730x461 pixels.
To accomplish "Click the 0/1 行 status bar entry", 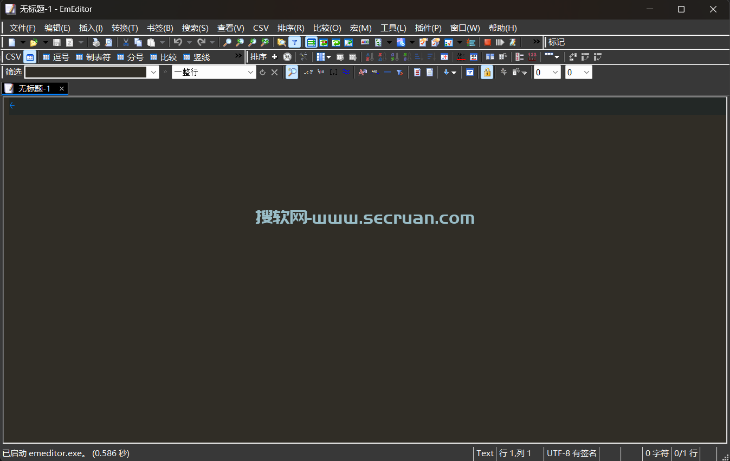I will point(686,453).
